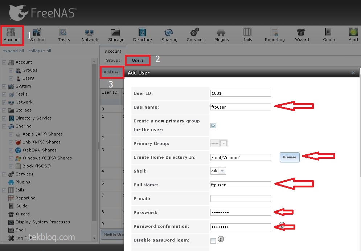
Task: Launch the Wizard from the toolbar
Action: [x=302, y=35]
